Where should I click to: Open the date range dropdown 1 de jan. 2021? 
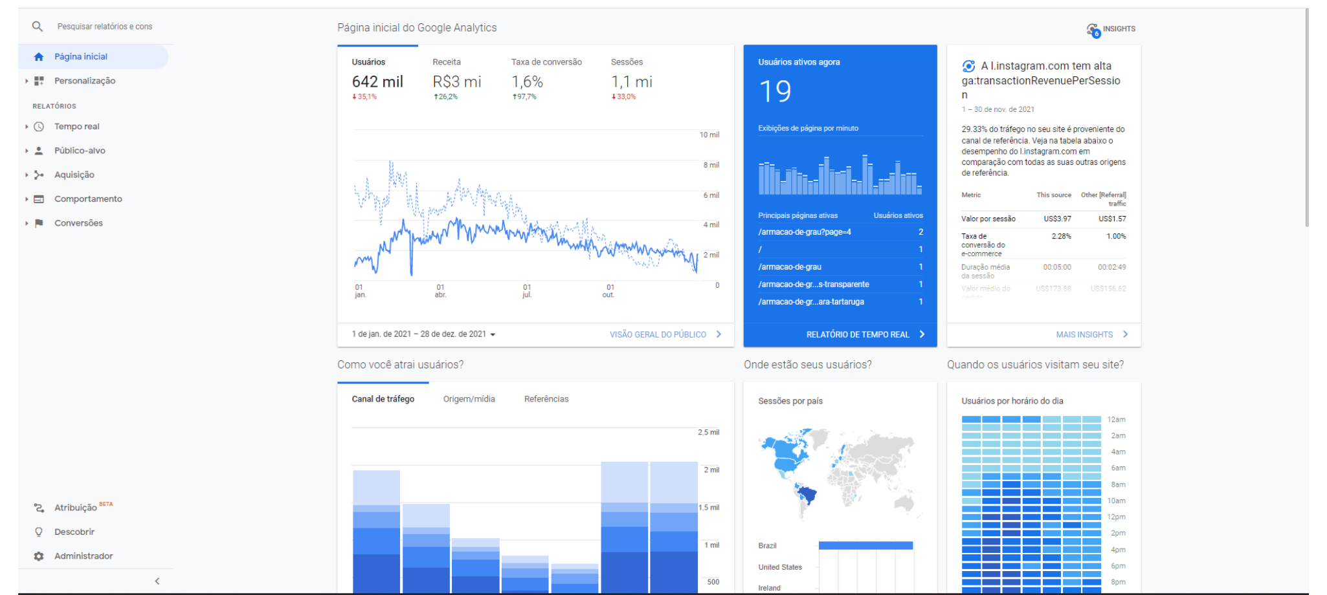[423, 334]
